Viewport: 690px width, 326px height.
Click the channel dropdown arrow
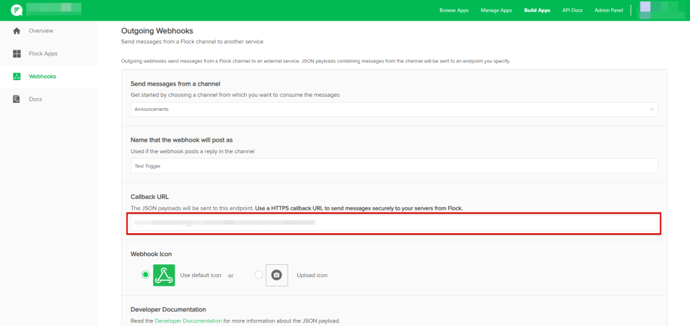(652, 110)
